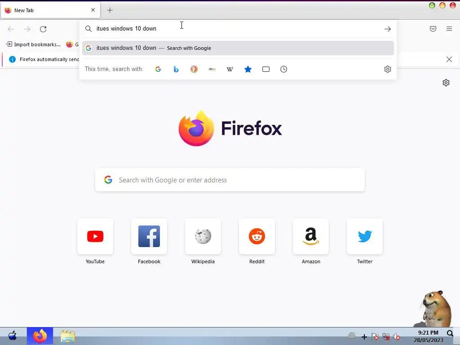Select the 'itues windows 10 down' Google suggestion
This screenshot has height=345, width=460.
(x=238, y=48)
